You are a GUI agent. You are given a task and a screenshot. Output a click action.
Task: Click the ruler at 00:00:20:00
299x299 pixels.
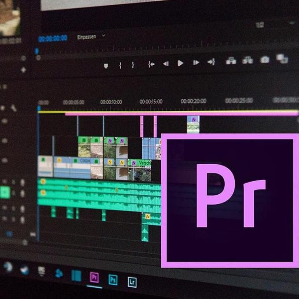(193, 101)
